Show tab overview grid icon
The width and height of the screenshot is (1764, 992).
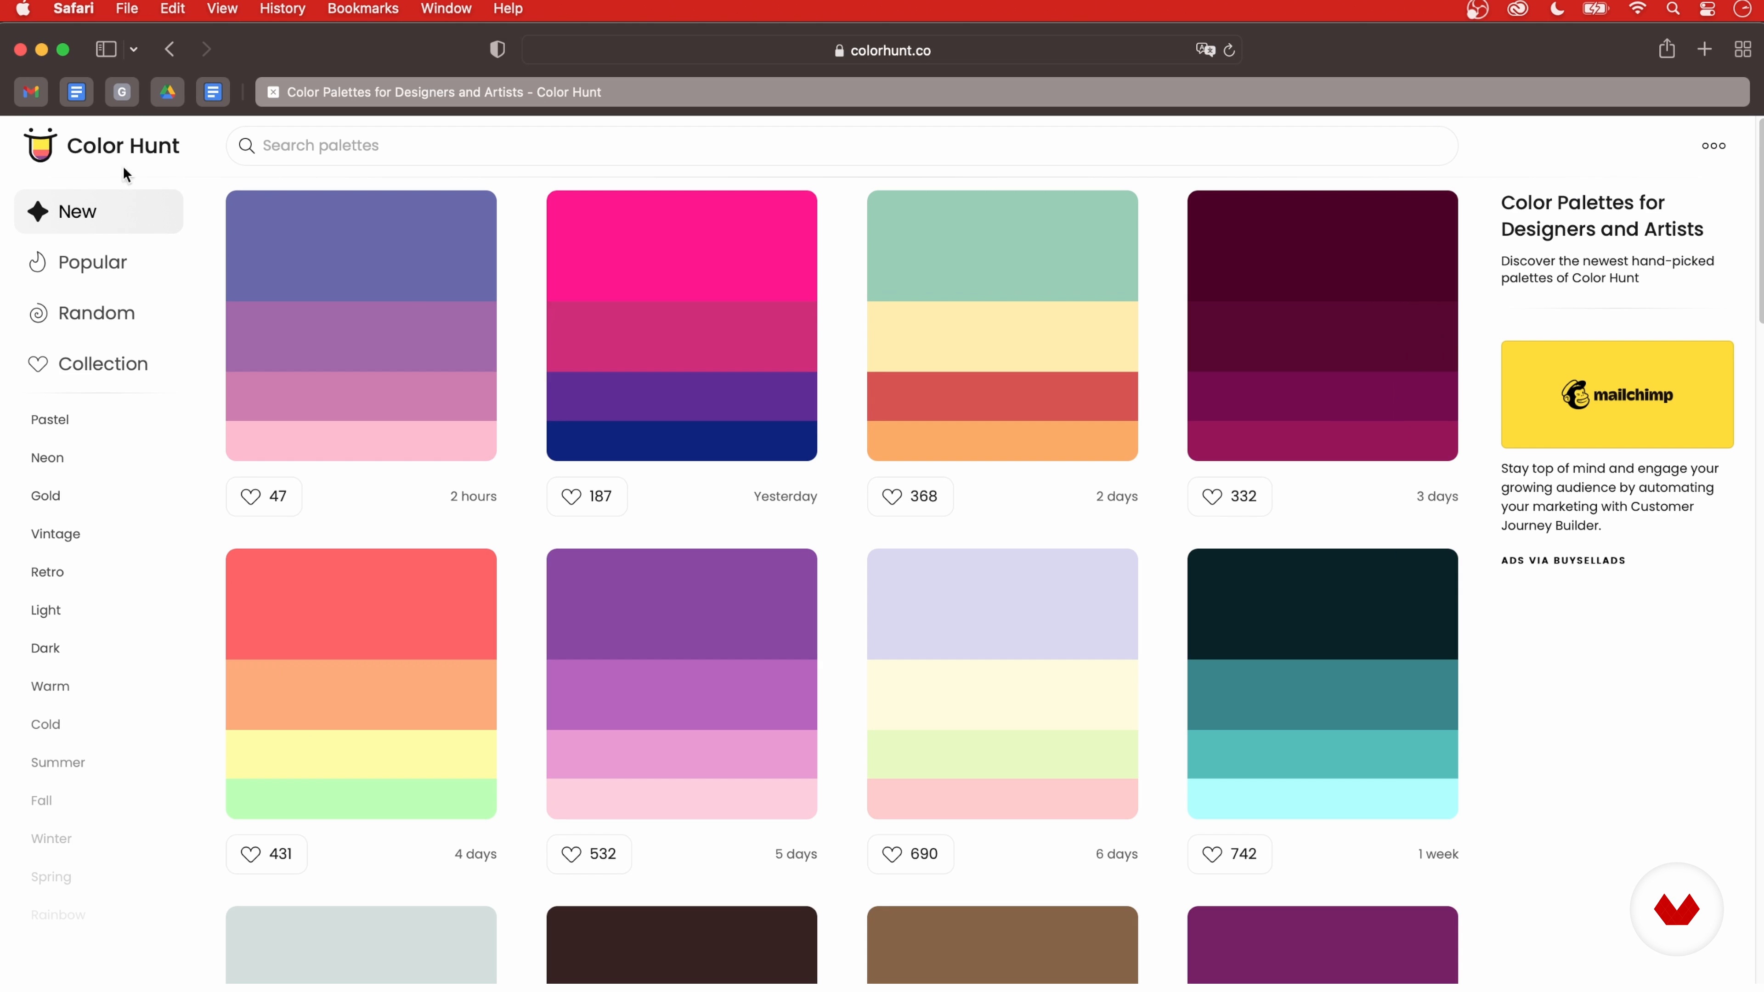coord(1743,49)
